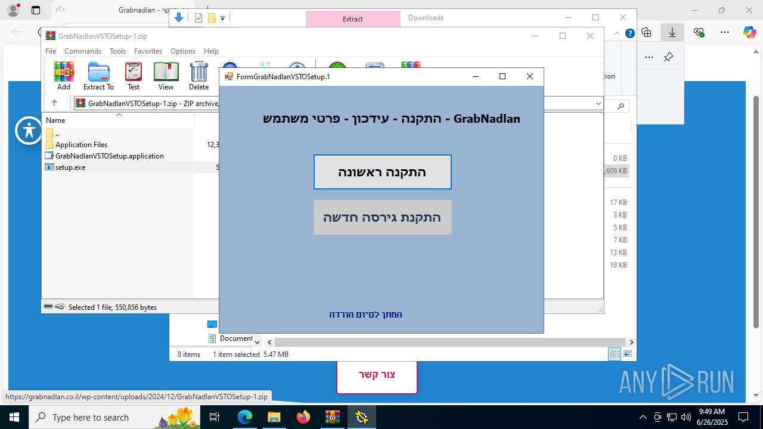Click the Windows Start button
The width and height of the screenshot is (763, 429).
click(14, 417)
